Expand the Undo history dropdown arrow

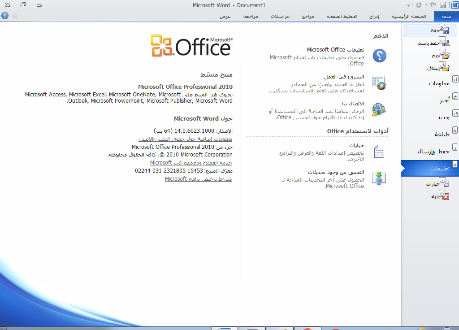tap(425, 5)
